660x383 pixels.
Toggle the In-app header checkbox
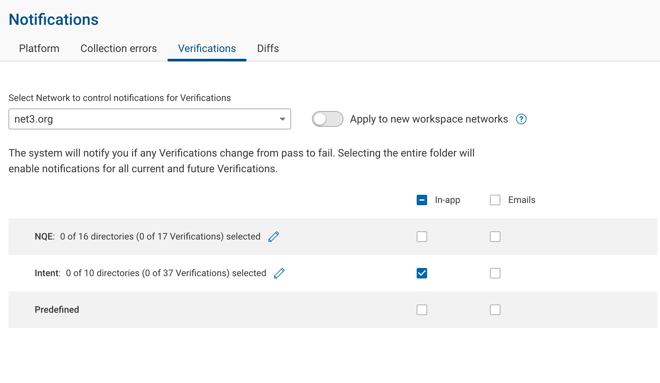(x=422, y=200)
